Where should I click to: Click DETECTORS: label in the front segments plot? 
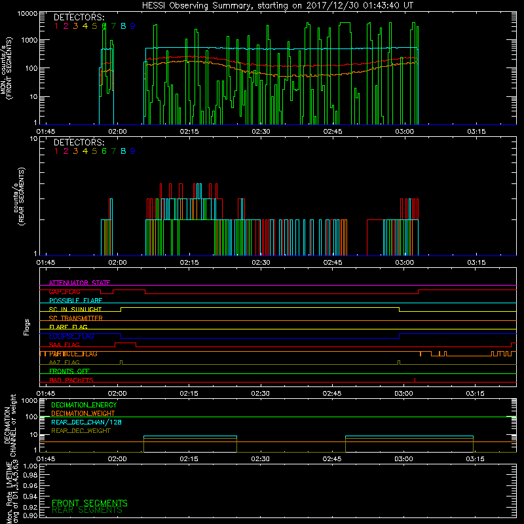click(x=79, y=17)
